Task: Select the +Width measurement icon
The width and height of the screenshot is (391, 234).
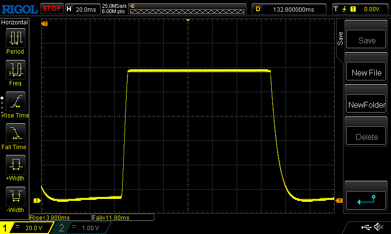Action: (x=16, y=165)
